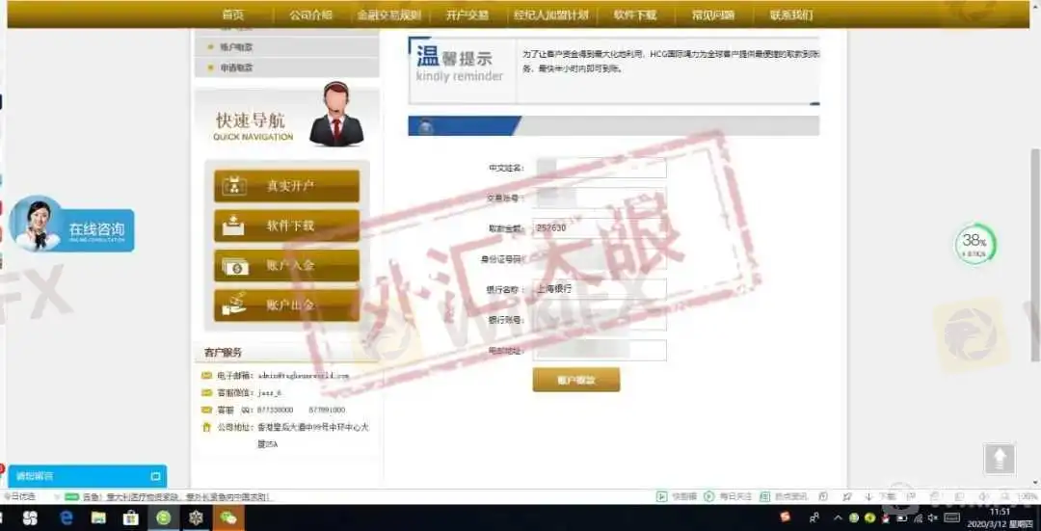
Task: Open the 首页 home menu item
Action: [x=233, y=14]
